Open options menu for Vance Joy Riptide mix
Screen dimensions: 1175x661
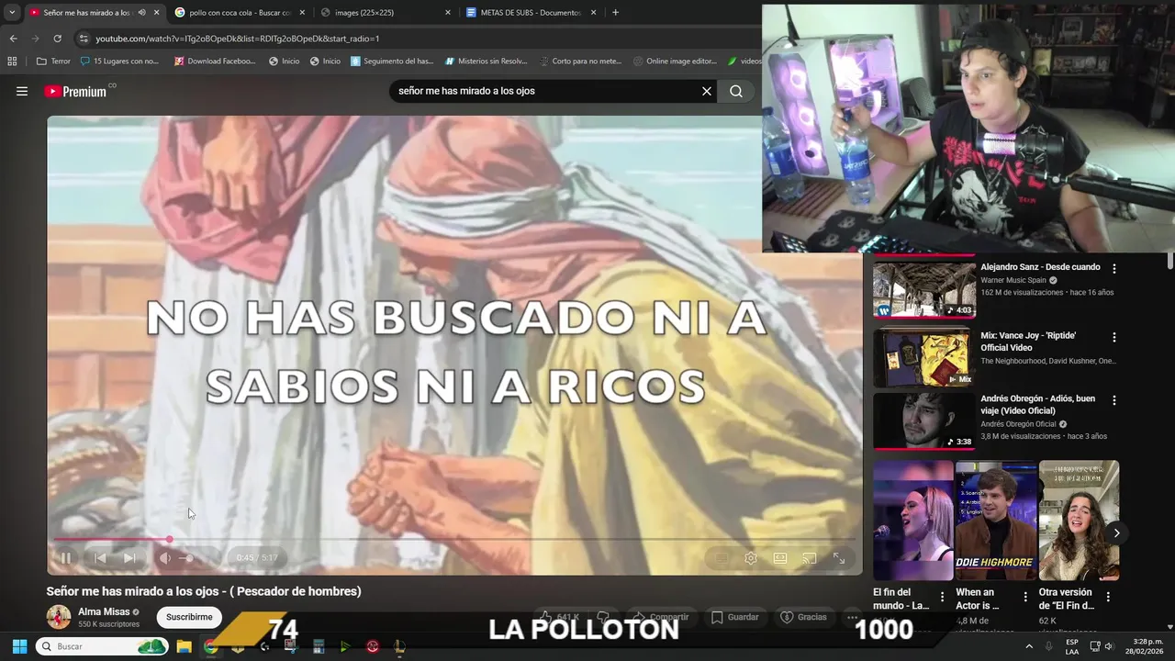(1114, 338)
